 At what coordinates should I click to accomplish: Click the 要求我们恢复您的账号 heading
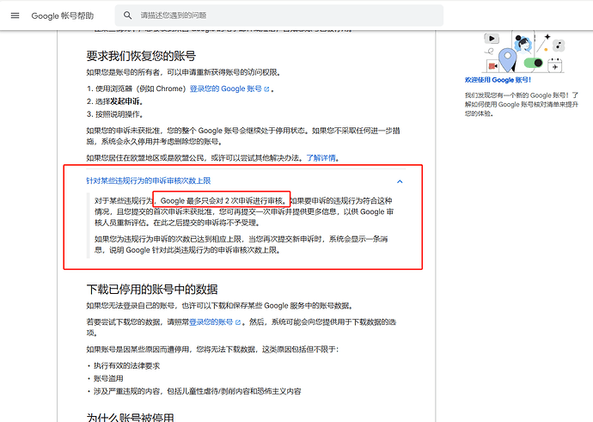point(141,56)
